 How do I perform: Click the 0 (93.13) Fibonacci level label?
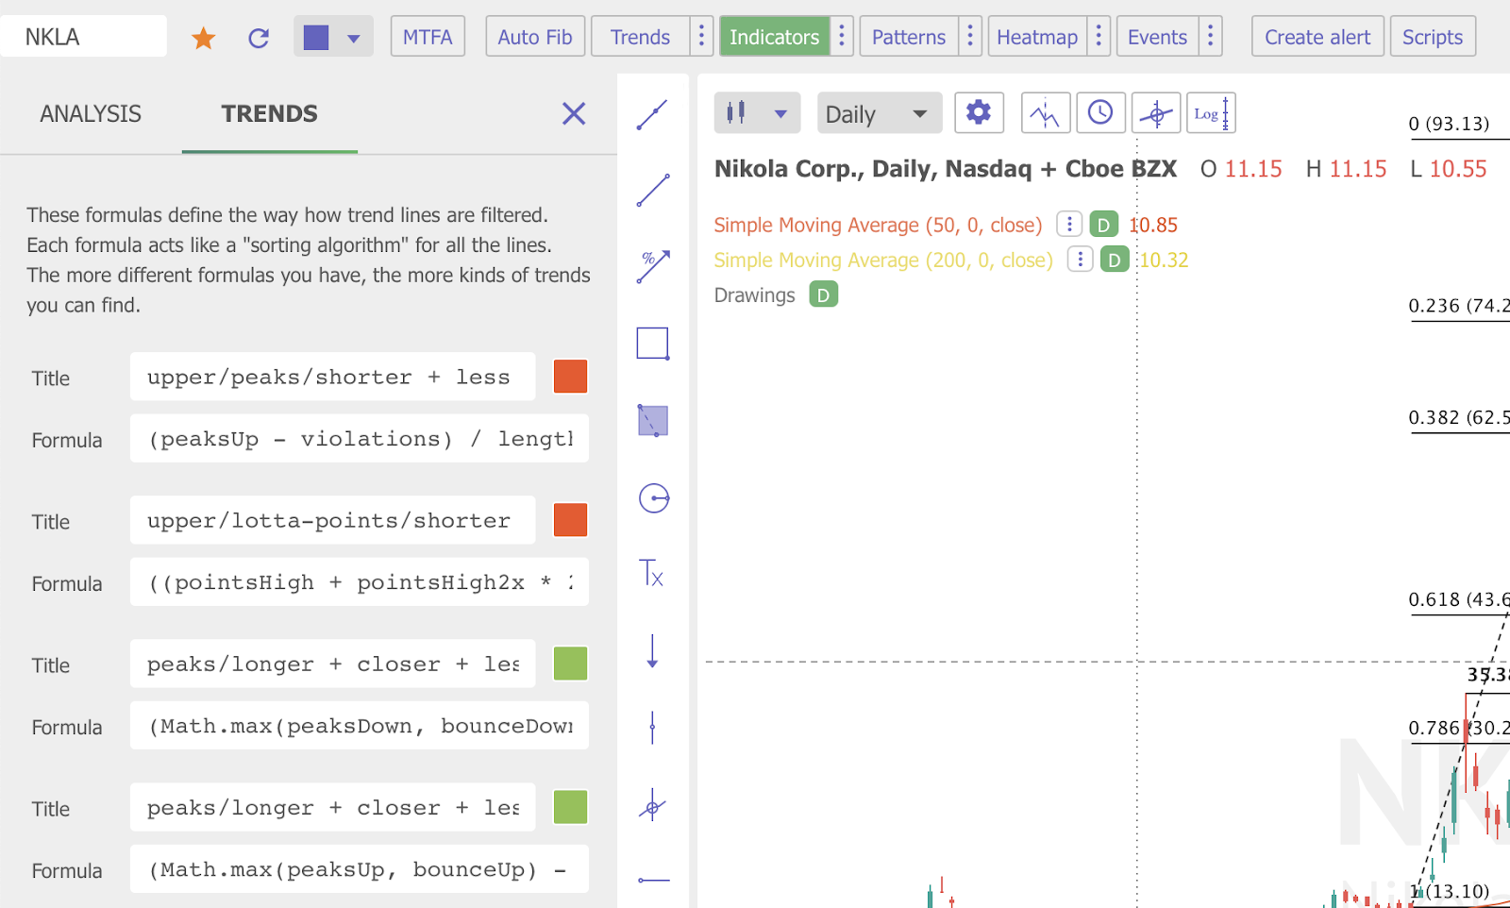(x=1449, y=124)
